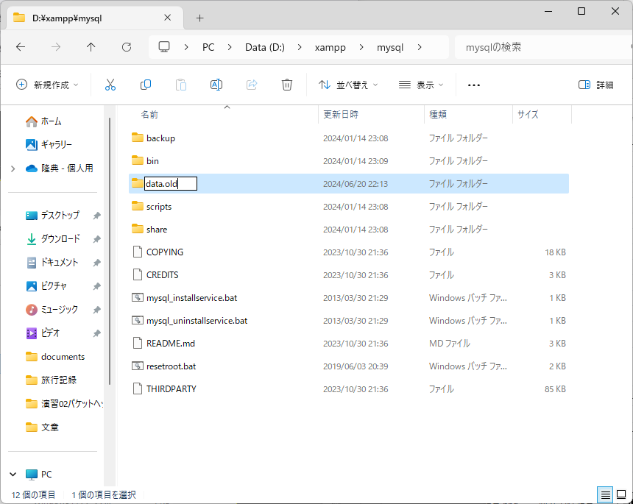
Task: Click the Delete trash can icon
Action: click(287, 85)
